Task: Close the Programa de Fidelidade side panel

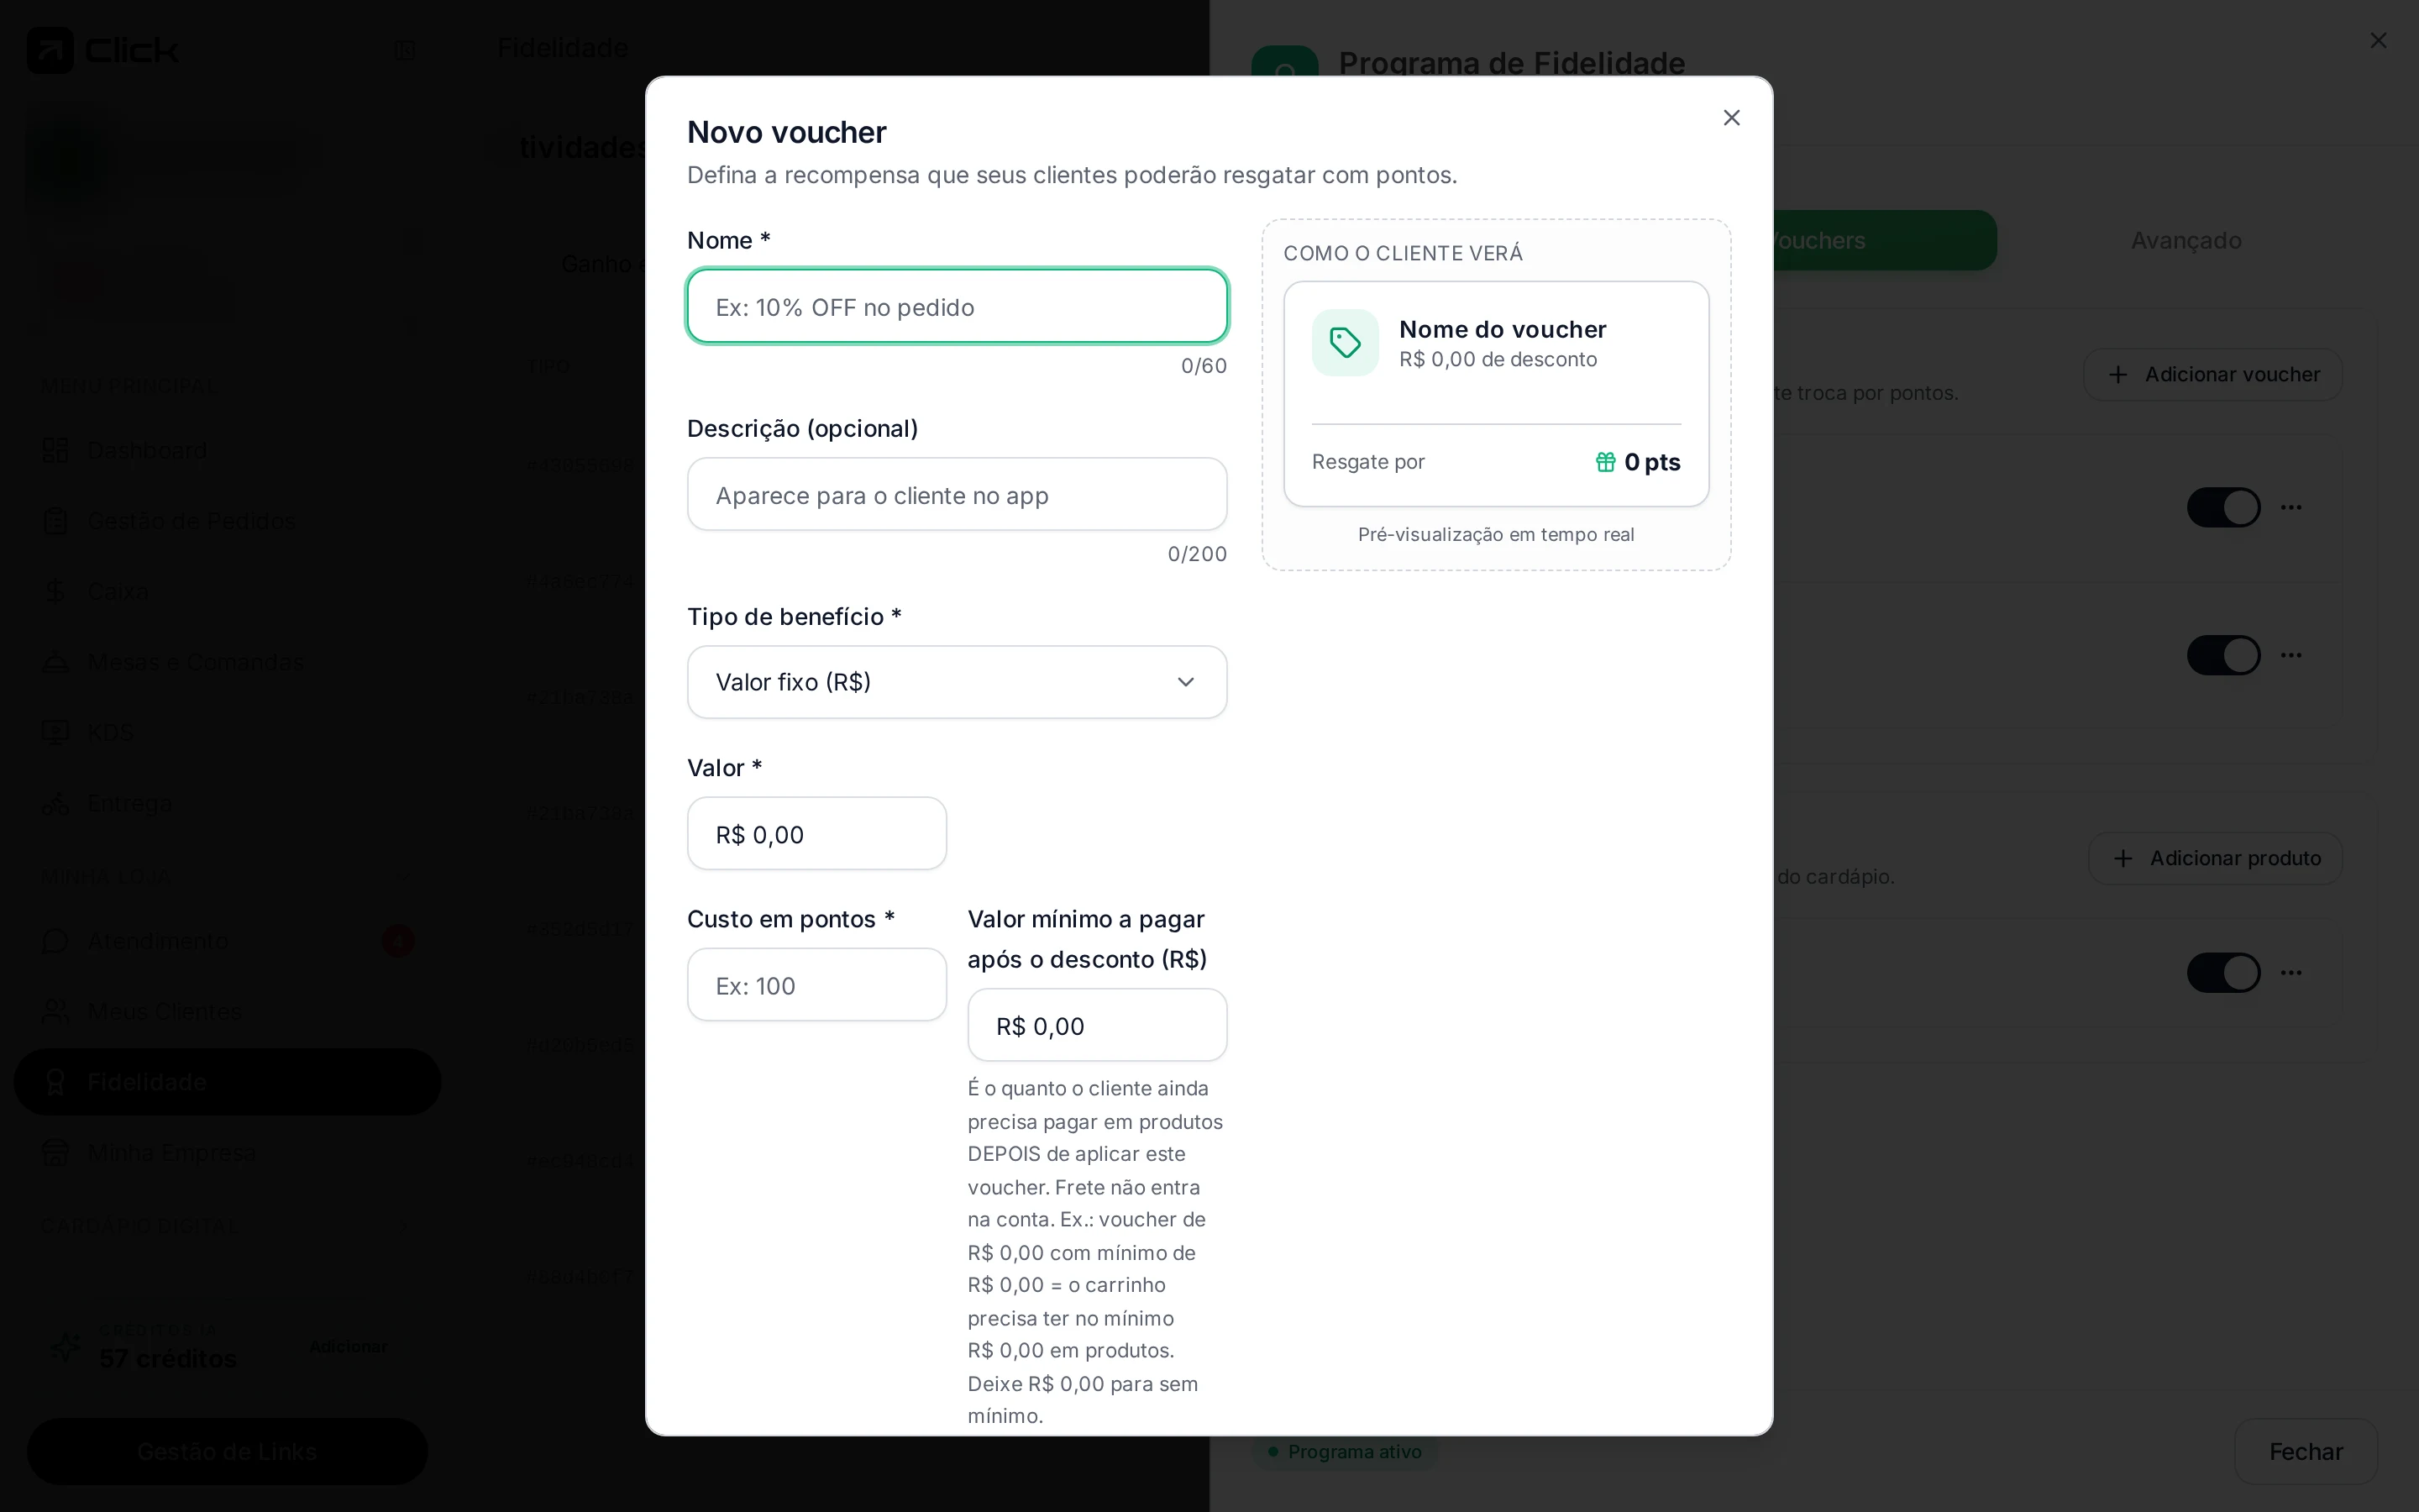Action: tap(2378, 40)
